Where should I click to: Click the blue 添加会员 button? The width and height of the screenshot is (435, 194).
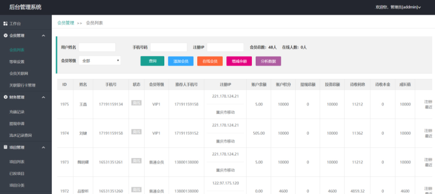(181, 61)
